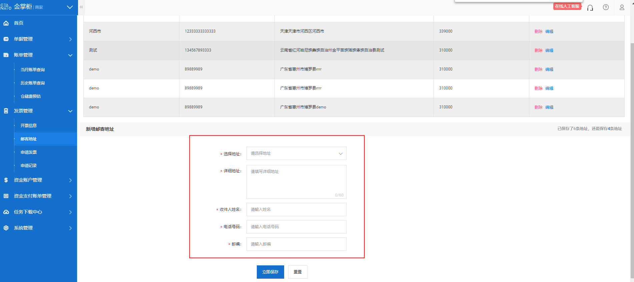Screen dimensions: 634x282
Task: Edit the 广东省惠州市博罗县demo address row
Action: point(549,107)
